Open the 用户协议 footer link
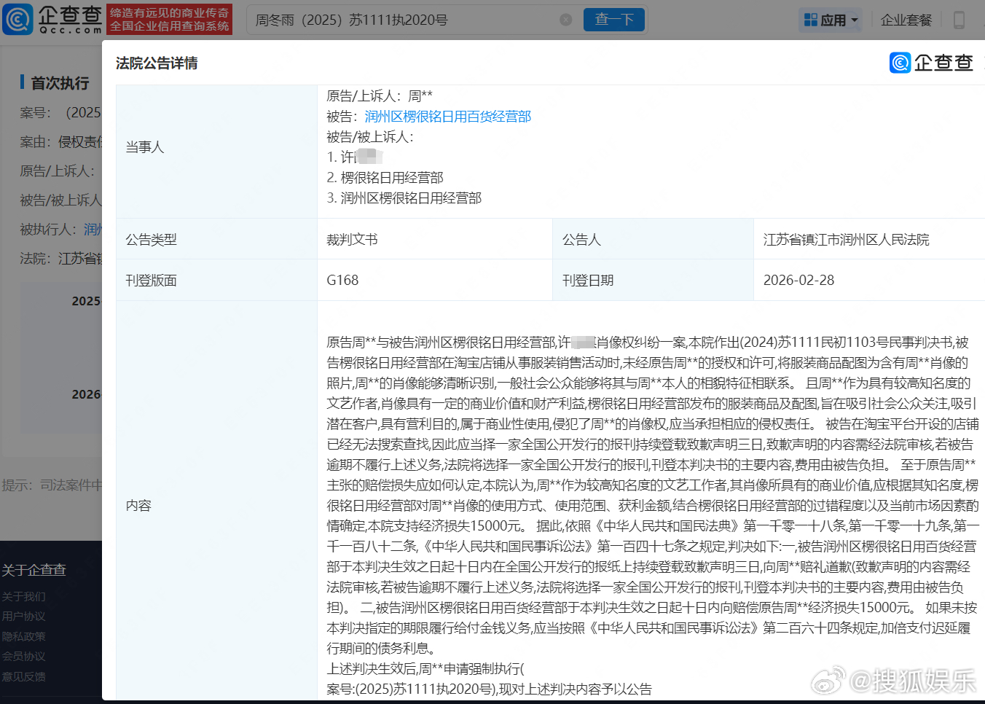The width and height of the screenshot is (985, 704). coord(23,617)
